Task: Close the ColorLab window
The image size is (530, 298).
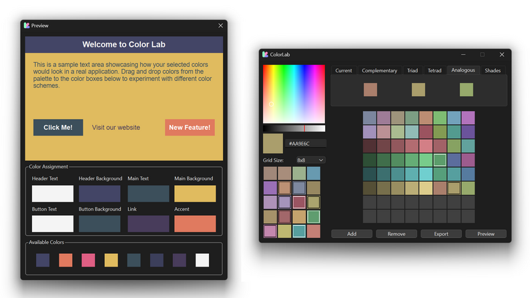Action: click(501, 55)
